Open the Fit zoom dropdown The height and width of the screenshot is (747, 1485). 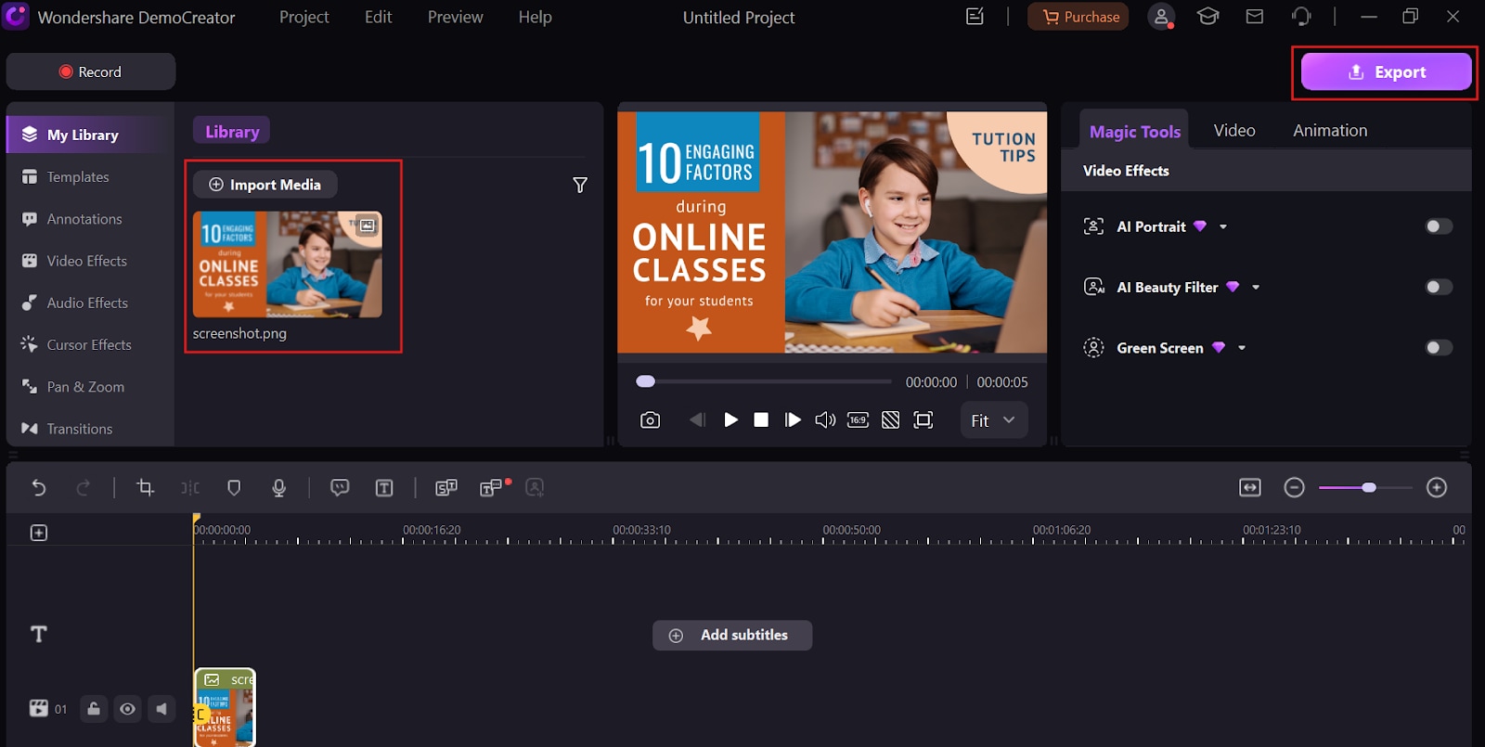click(993, 420)
